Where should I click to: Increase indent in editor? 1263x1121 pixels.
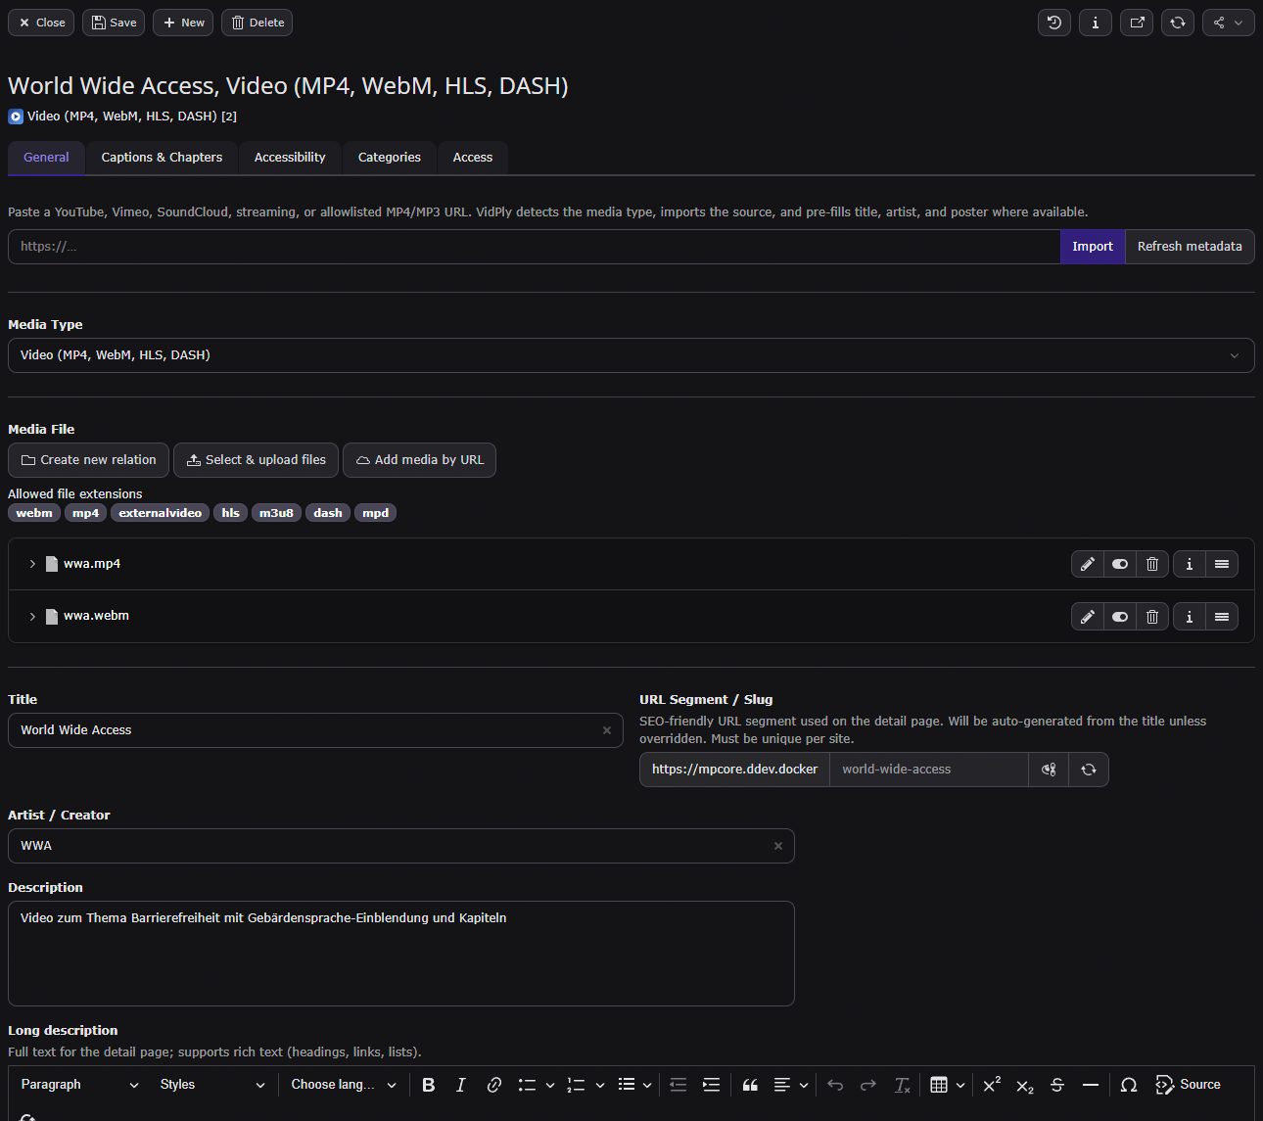(x=712, y=1085)
